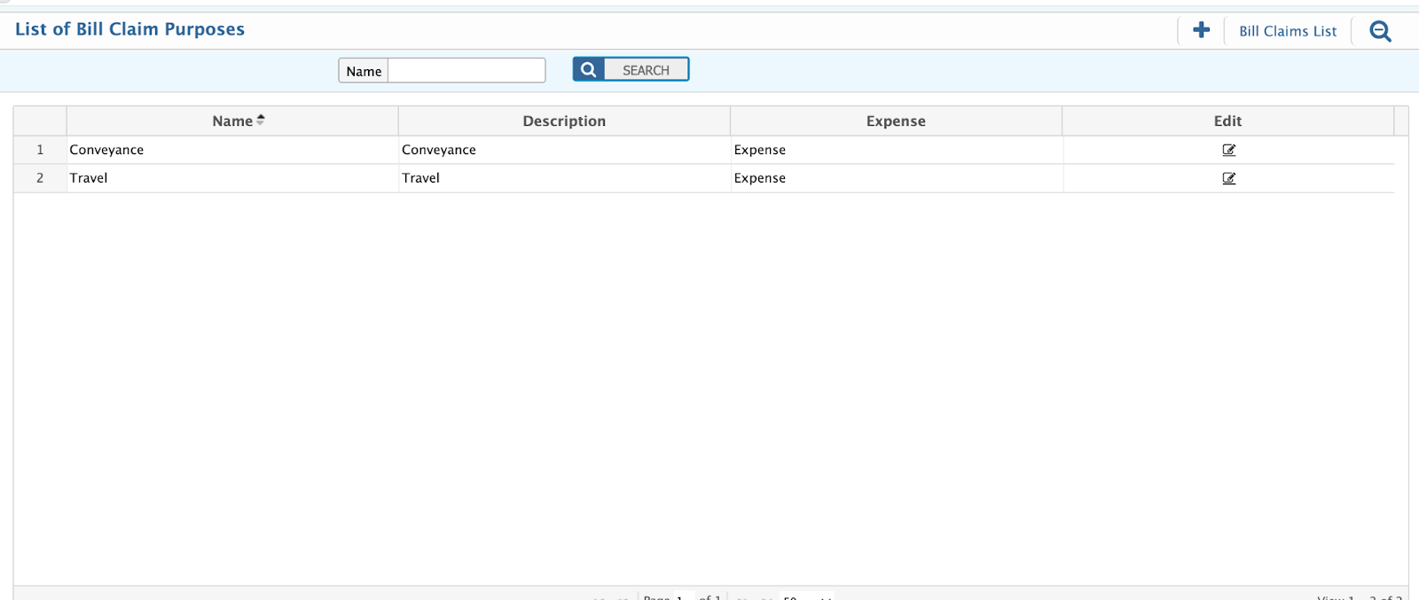Click Expense cell in Conveyance row

(x=760, y=150)
